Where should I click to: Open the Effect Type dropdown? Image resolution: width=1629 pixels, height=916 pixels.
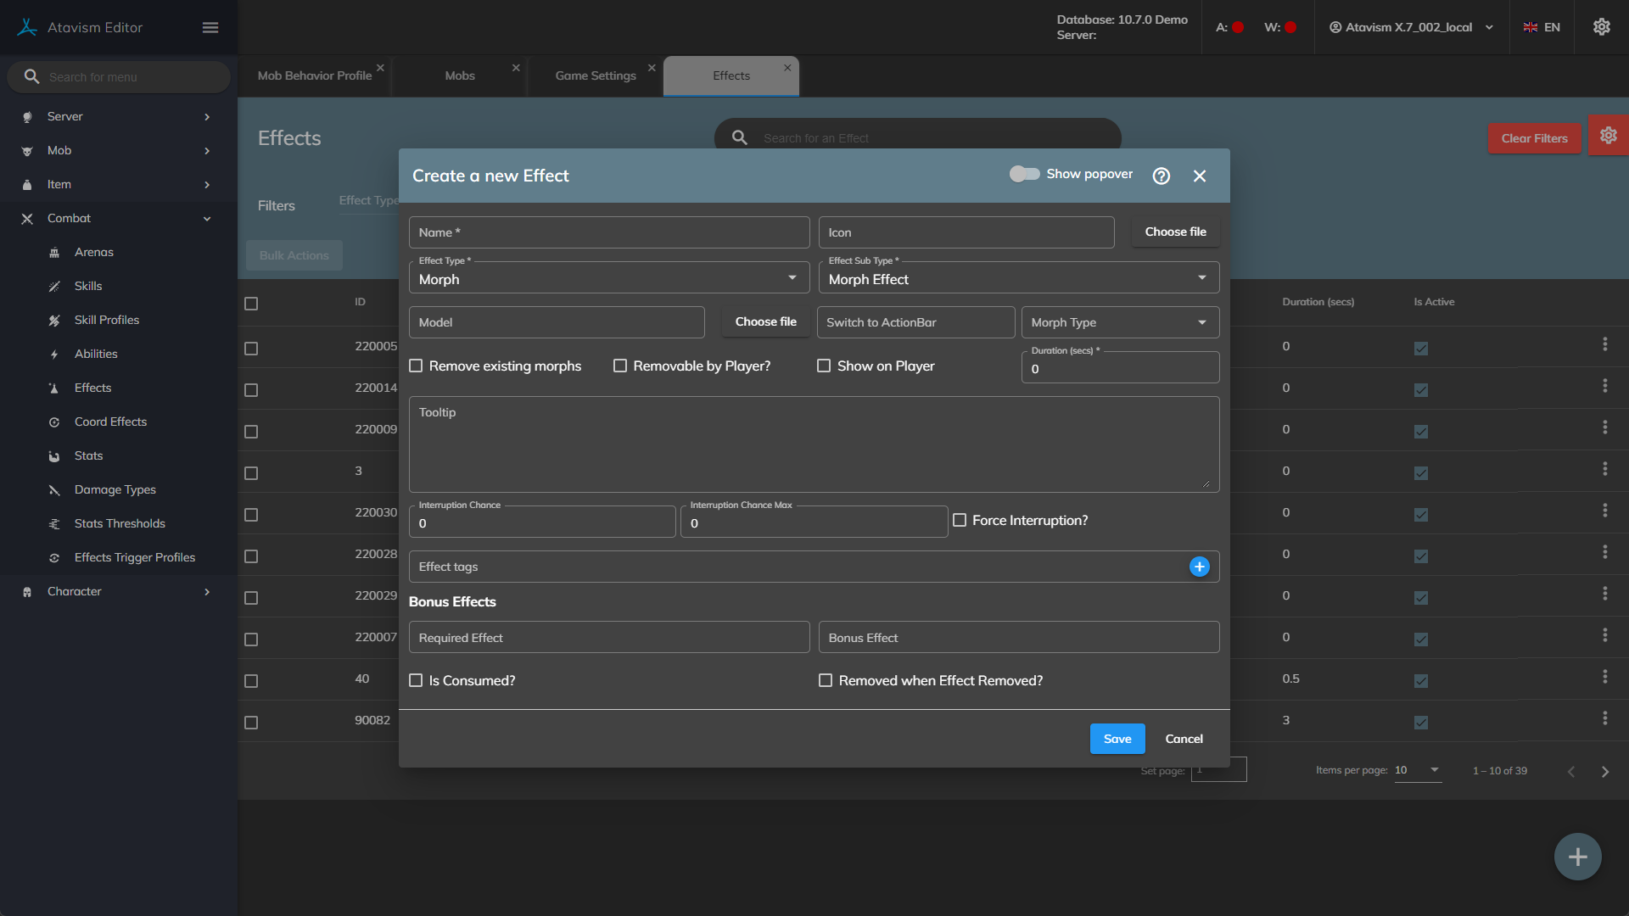point(608,278)
